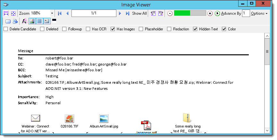Uncheck the Has Images checkbox

pyautogui.click(x=113, y=29)
